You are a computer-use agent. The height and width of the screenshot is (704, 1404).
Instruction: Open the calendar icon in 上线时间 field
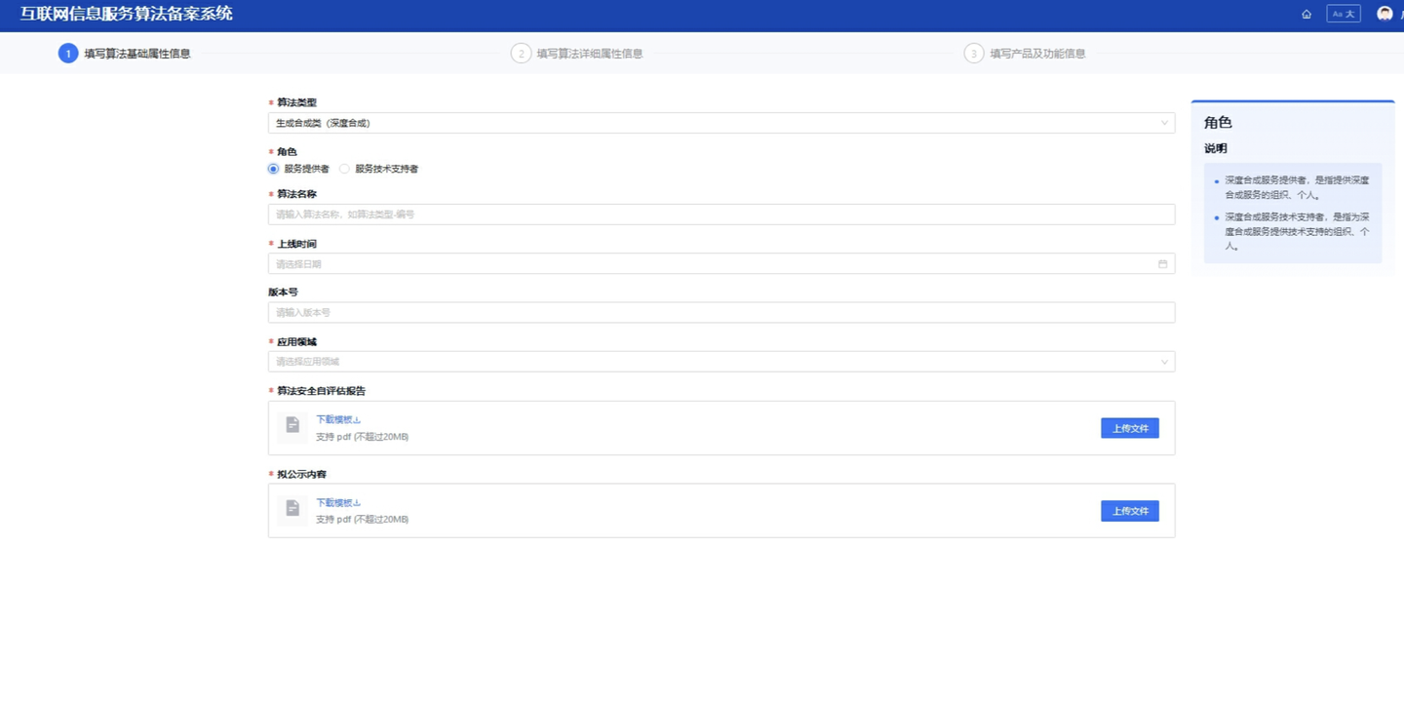point(1162,264)
